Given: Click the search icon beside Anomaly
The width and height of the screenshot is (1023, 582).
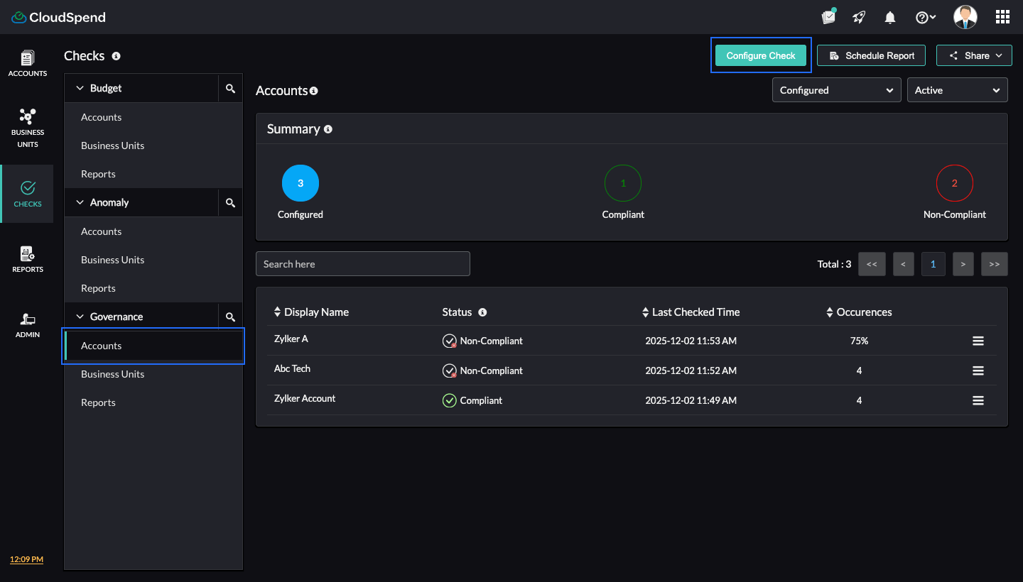Looking at the screenshot, I should pos(230,203).
